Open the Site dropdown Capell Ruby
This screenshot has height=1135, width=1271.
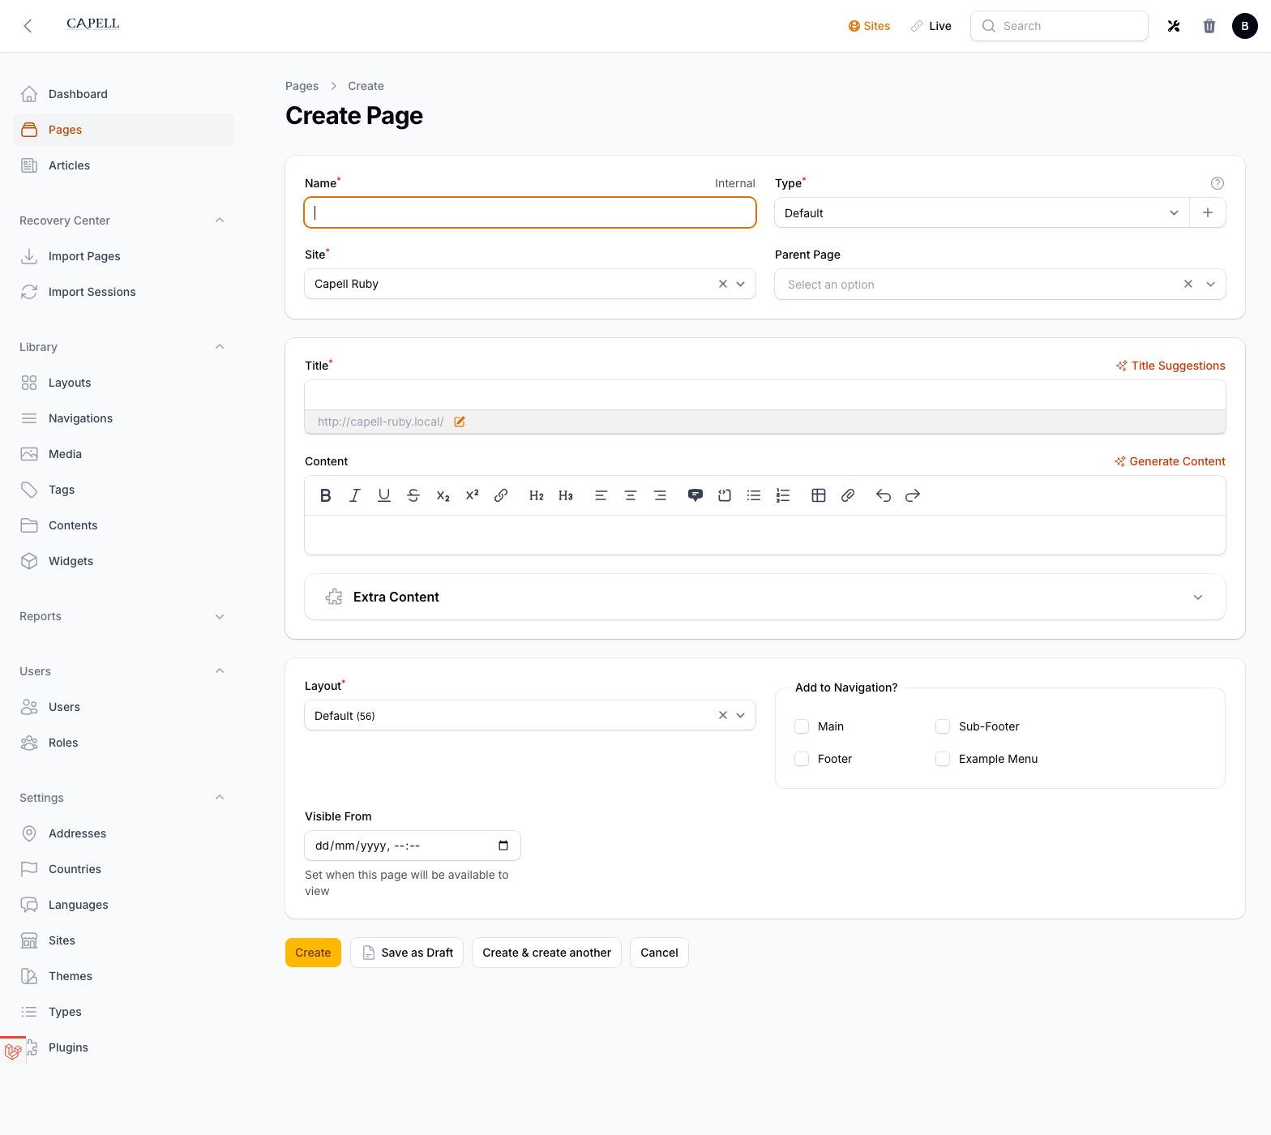click(530, 284)
